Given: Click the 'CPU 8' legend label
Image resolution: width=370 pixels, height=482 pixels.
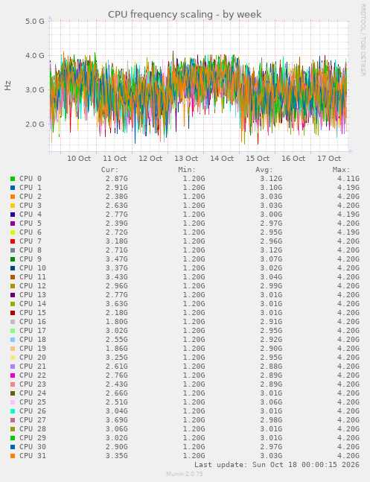Looking at the screenshot, I should [31, 250].
